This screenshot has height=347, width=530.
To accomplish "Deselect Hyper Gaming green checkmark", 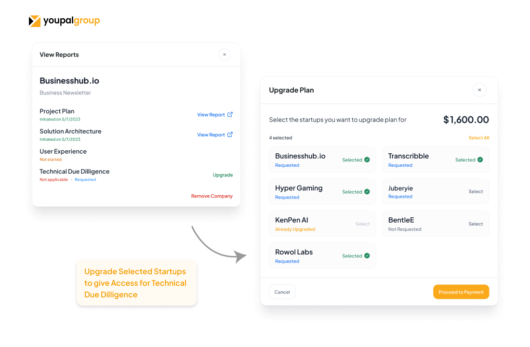I will [367, 192].
